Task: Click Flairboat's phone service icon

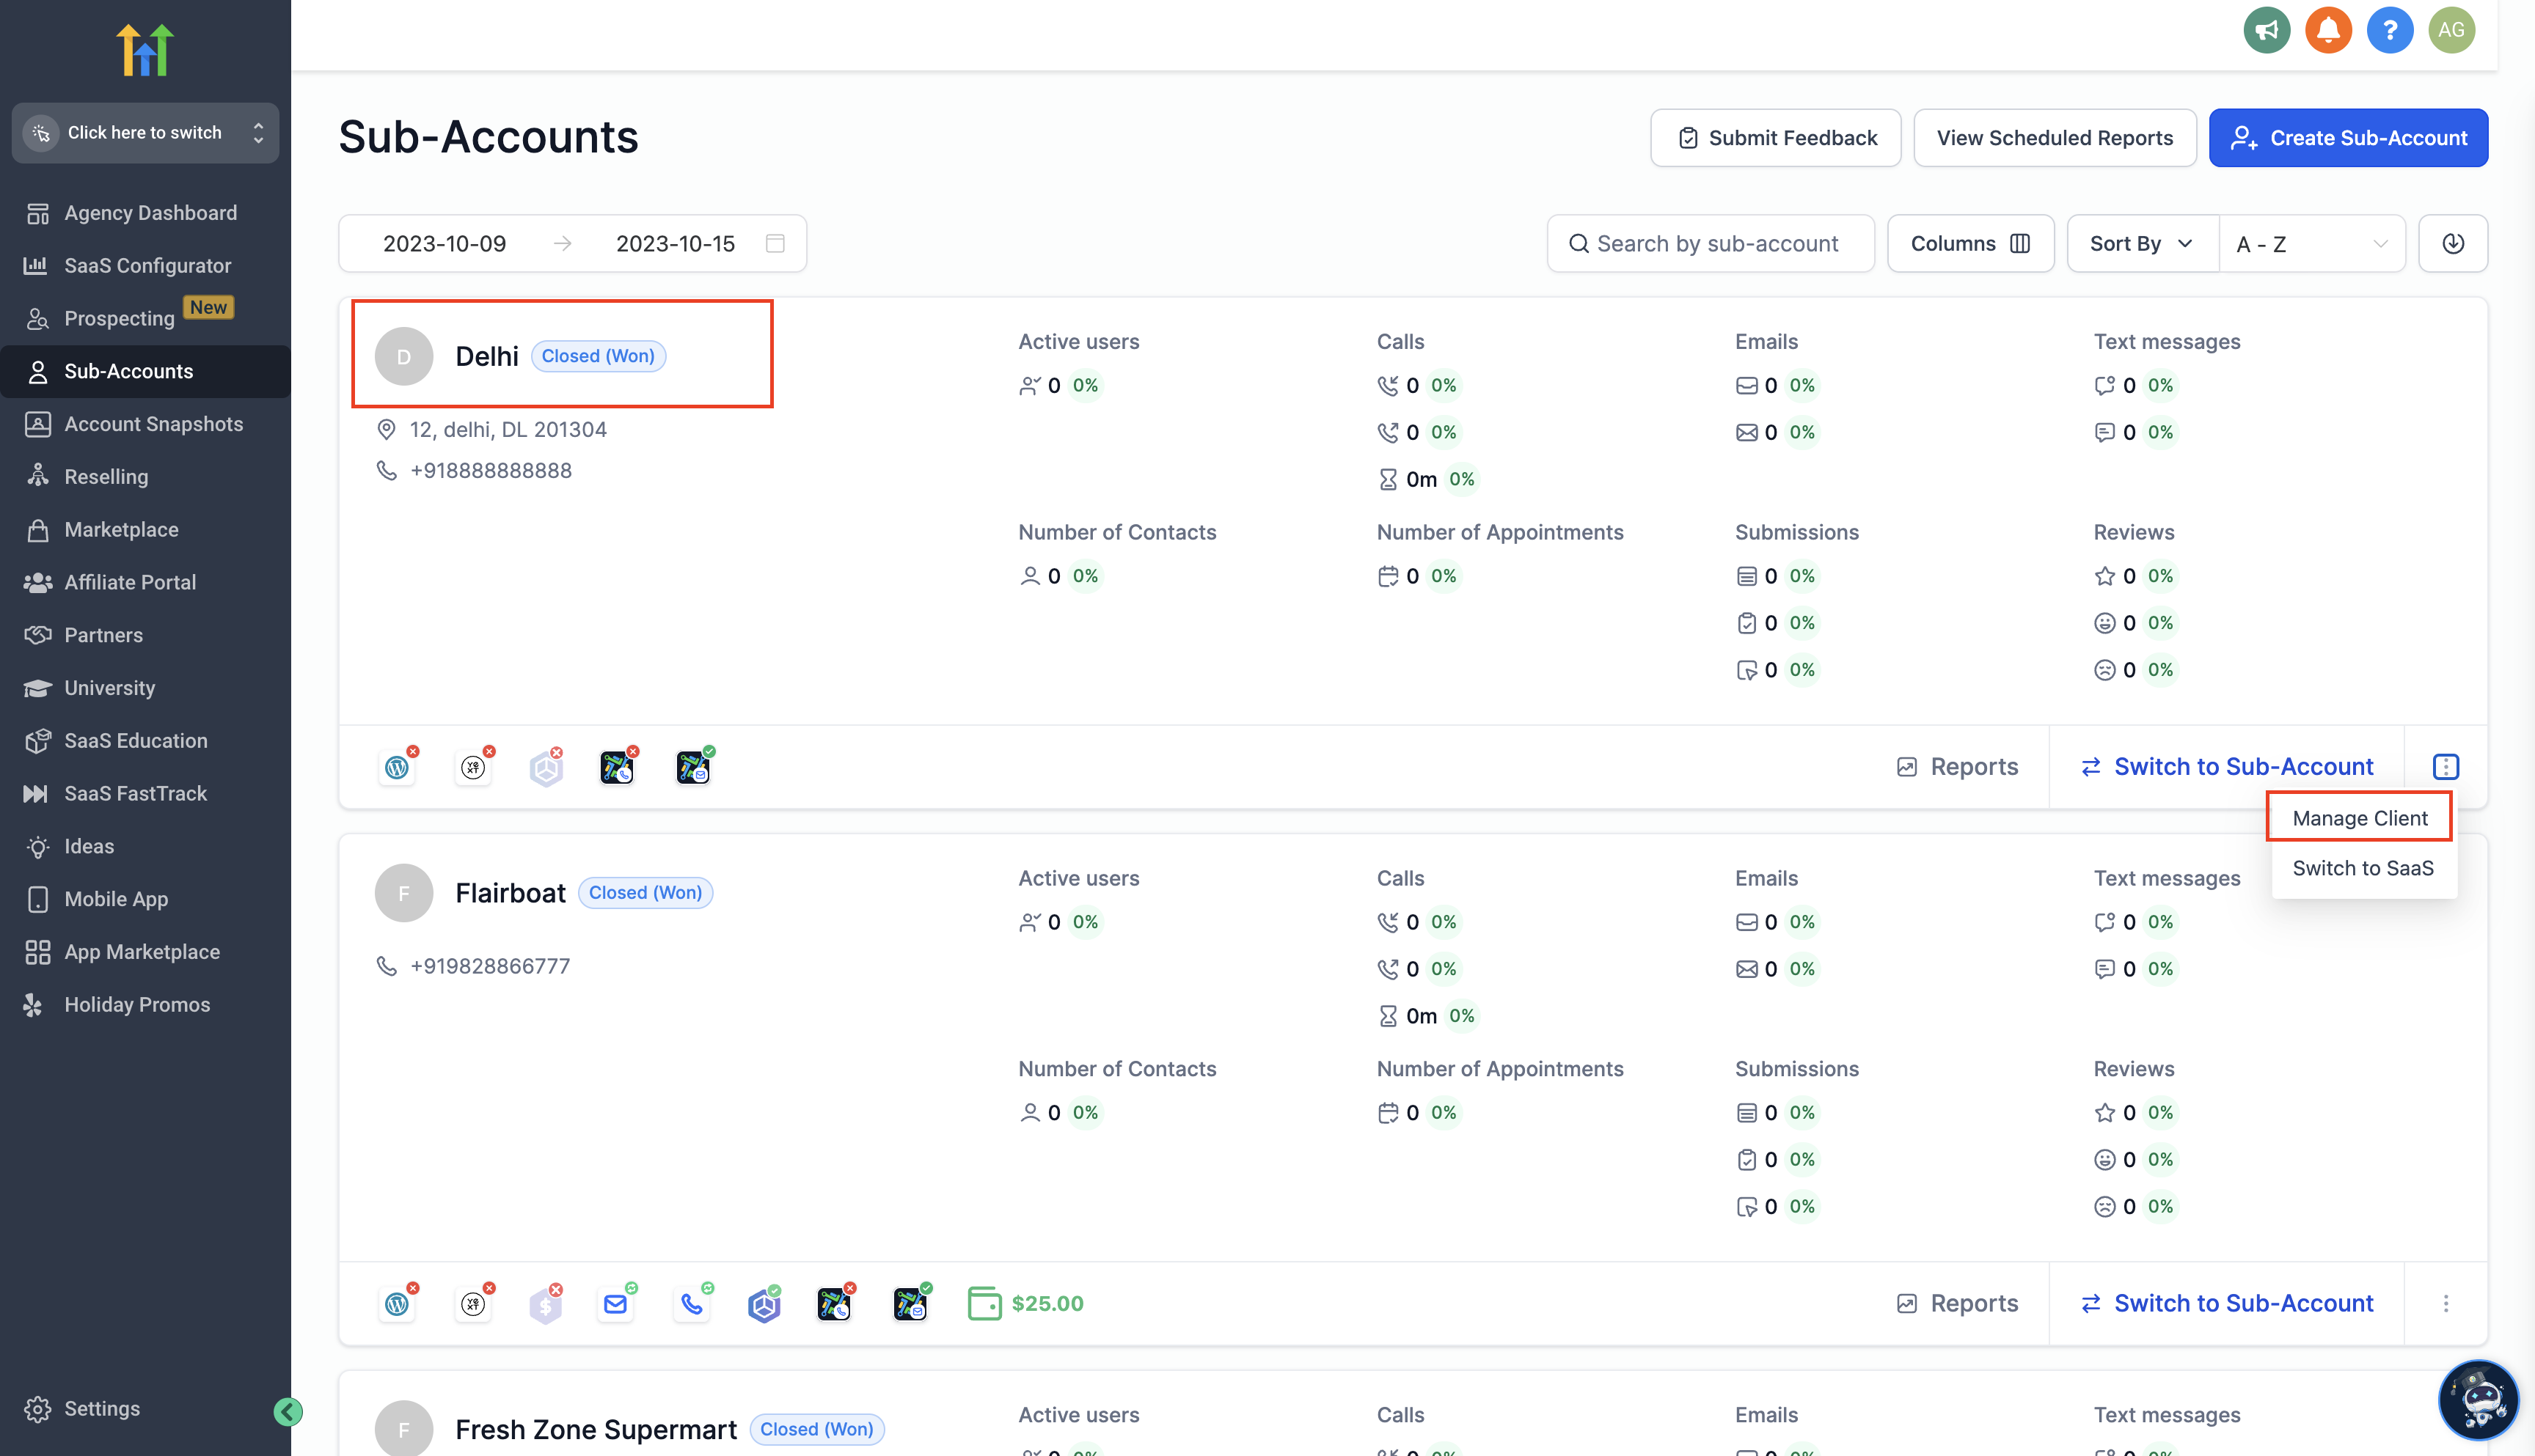Action: click(691, 1304)
